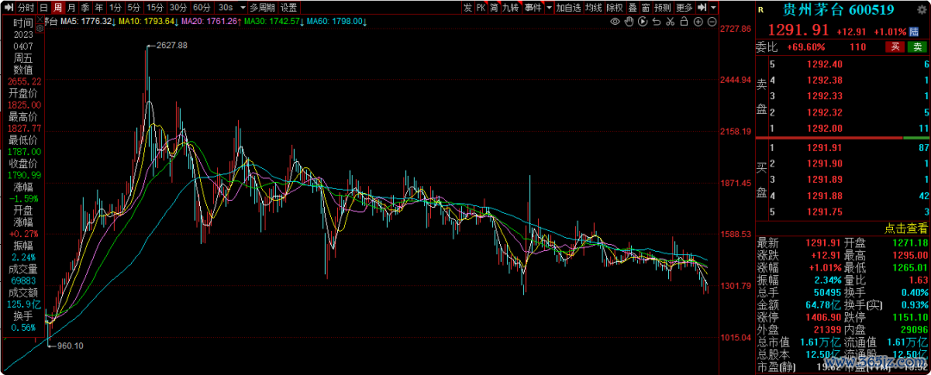
Task: Switch to the 分时 intraday tab
Action: 26,8
